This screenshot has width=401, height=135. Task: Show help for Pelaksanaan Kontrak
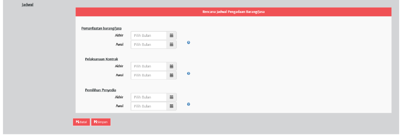coord(189,74)
